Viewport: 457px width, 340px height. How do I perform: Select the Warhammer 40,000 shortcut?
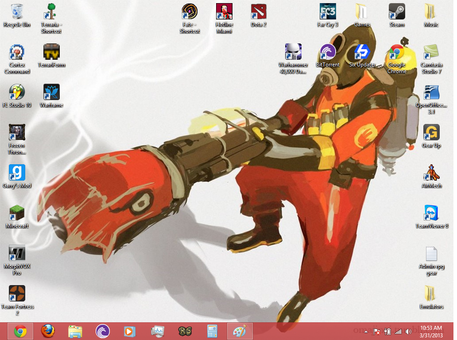coord(293,59)
